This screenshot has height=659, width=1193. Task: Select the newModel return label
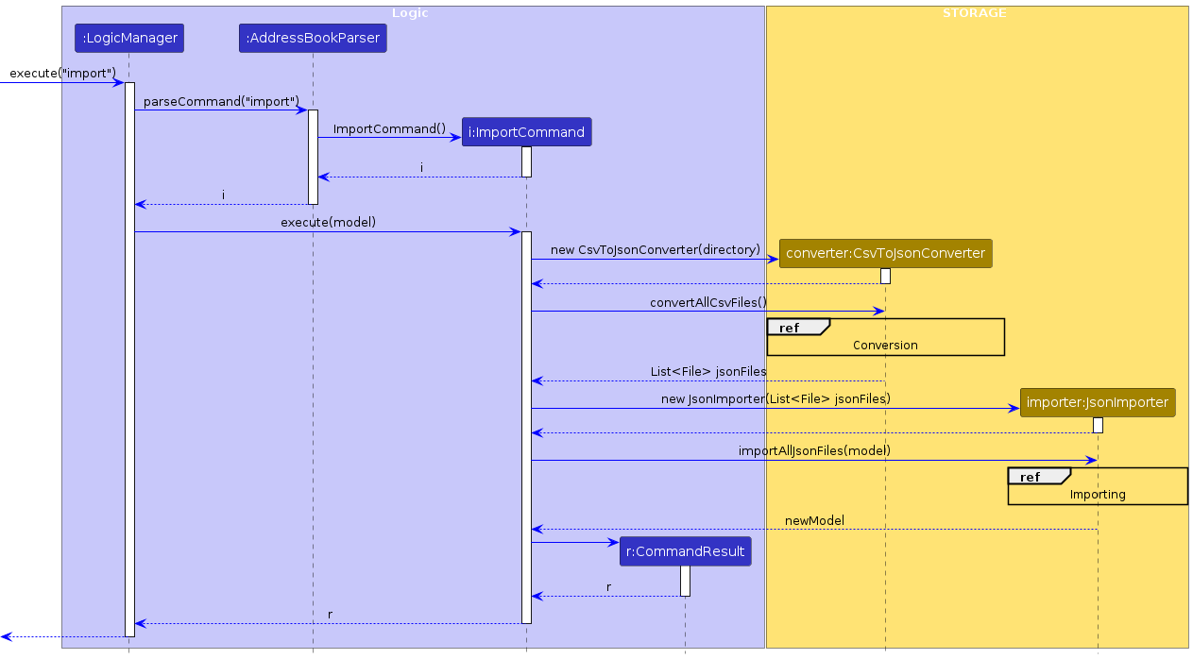point(814,521)
